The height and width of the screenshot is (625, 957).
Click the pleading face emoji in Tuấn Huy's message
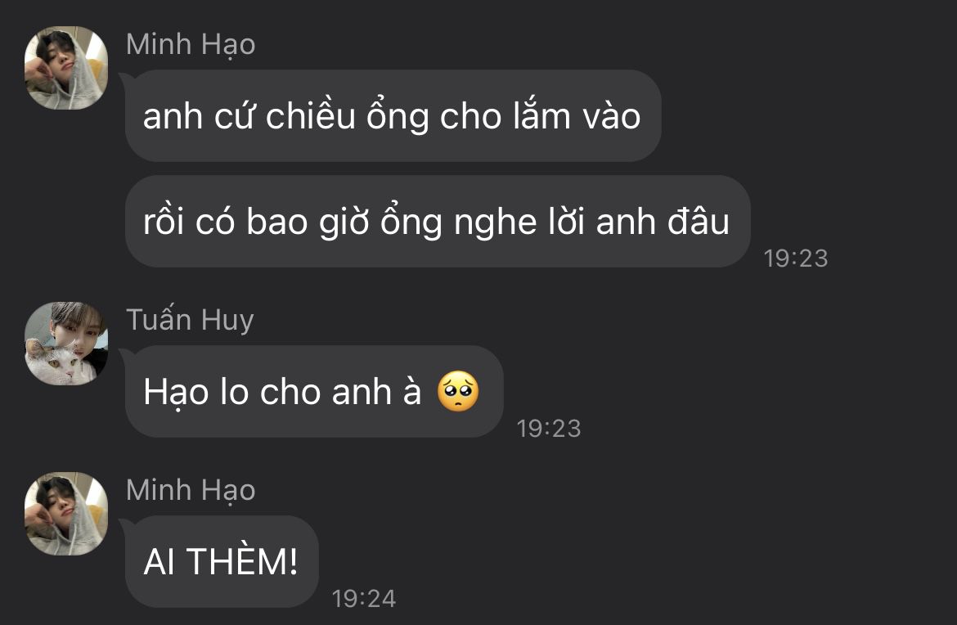click(x=458, y=391)
